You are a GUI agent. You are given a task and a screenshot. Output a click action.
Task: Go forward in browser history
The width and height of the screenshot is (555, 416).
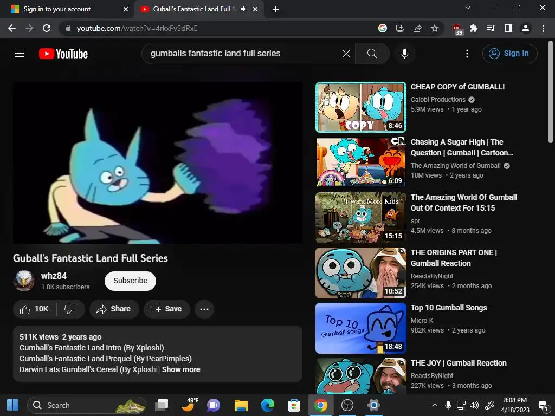click(x=29, y=28)
